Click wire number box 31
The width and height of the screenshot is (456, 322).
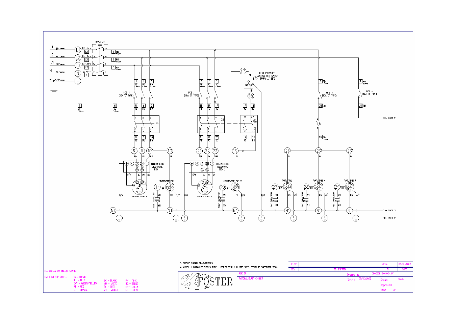pyautogui.click(x=361, y=106)
